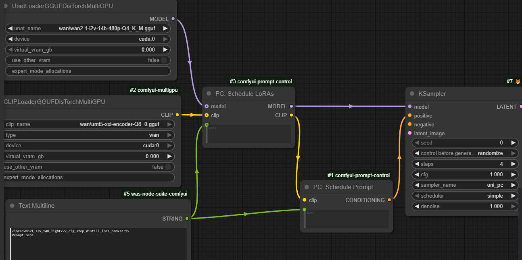Click the denoise value 1.000

tap(496, 206)
